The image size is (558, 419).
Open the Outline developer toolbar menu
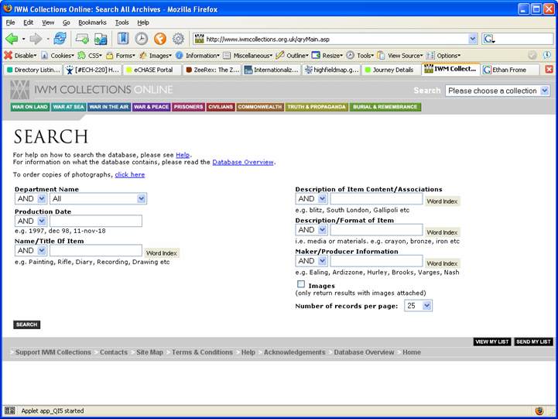click(x=293, y=56)
